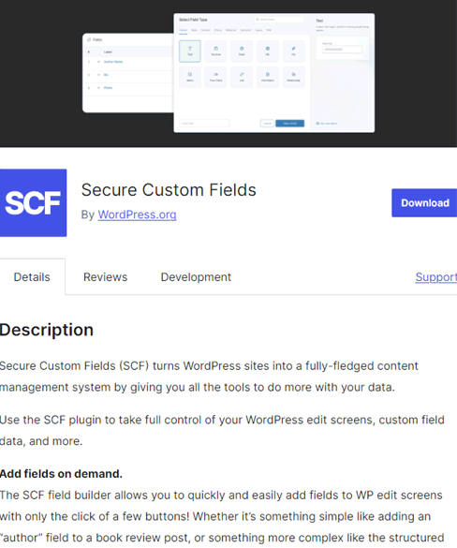
Task: Choose the Relationship field type tile
Action: click(x=293, y=77)
